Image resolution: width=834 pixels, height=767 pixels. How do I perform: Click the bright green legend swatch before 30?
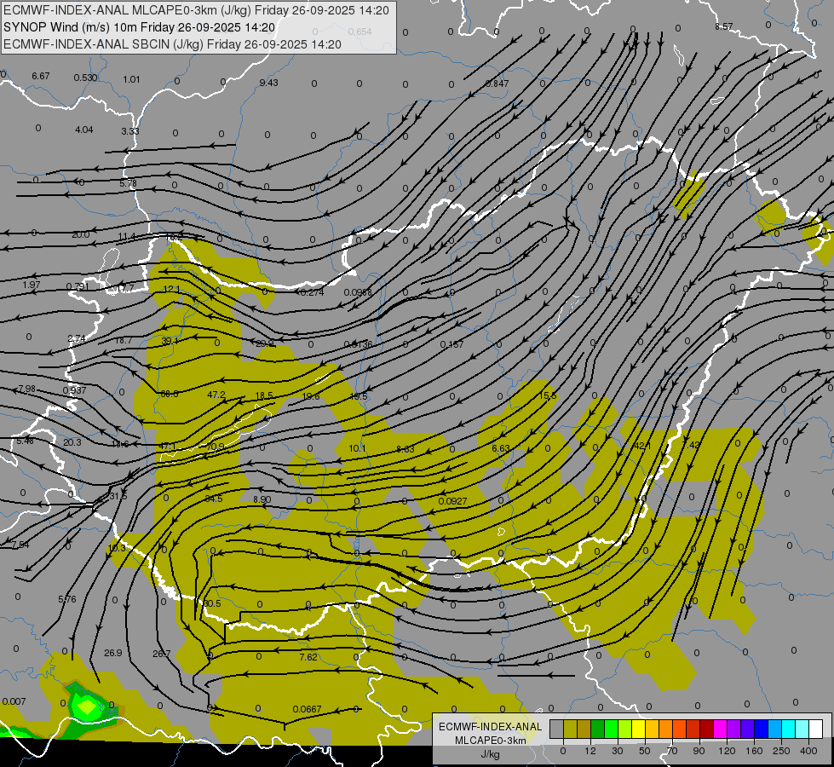(612, 729)
